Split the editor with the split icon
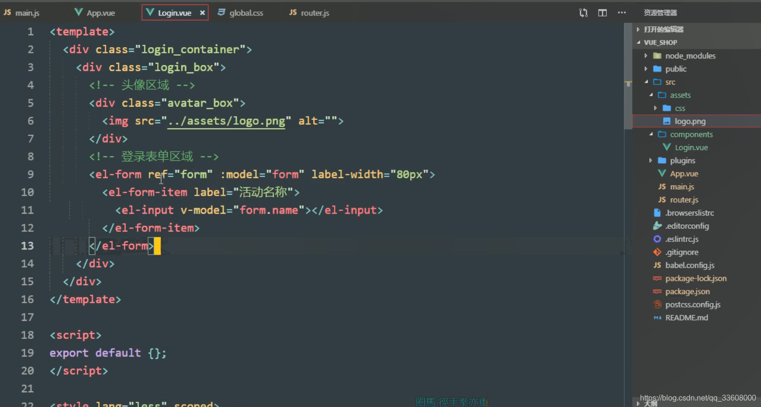 602,13
